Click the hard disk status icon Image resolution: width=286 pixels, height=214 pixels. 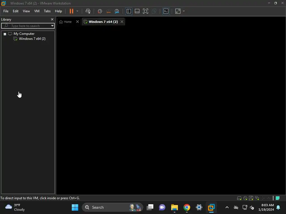click(239, 198)
